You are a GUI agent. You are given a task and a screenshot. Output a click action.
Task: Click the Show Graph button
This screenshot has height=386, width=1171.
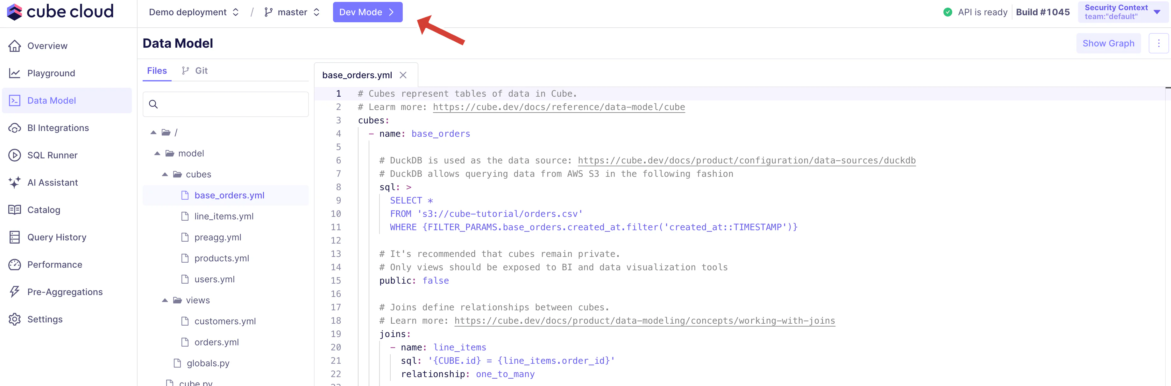1108,44
